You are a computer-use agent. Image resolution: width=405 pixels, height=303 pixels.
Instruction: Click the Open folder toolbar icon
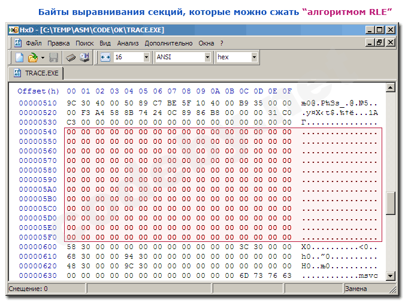[x=33, y=57]
